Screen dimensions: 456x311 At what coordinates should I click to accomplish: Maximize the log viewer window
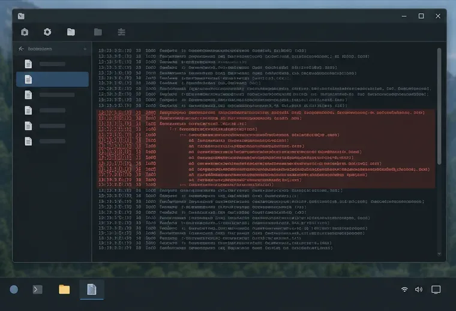click(x=421, y=16)
